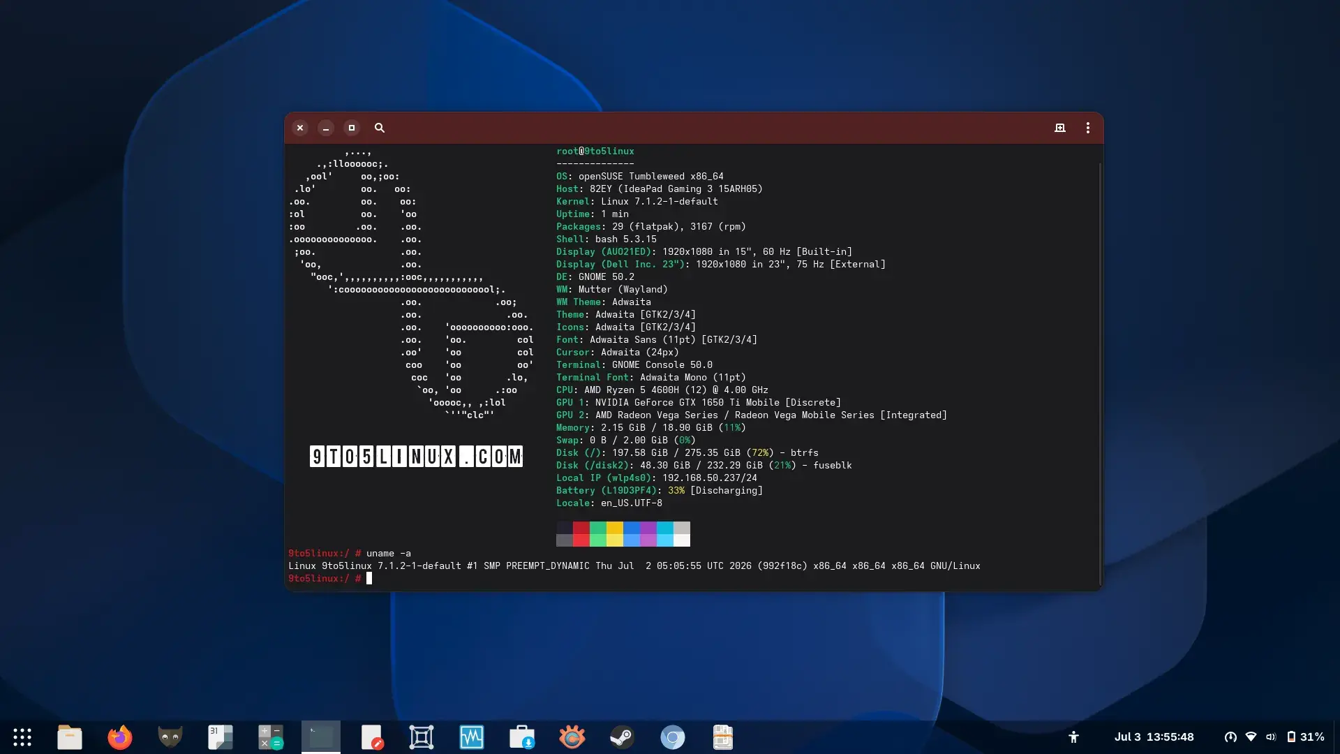Open the accessibility menu in the panel
This screenshot has width=1340, height=754.
click(1074, 737)
